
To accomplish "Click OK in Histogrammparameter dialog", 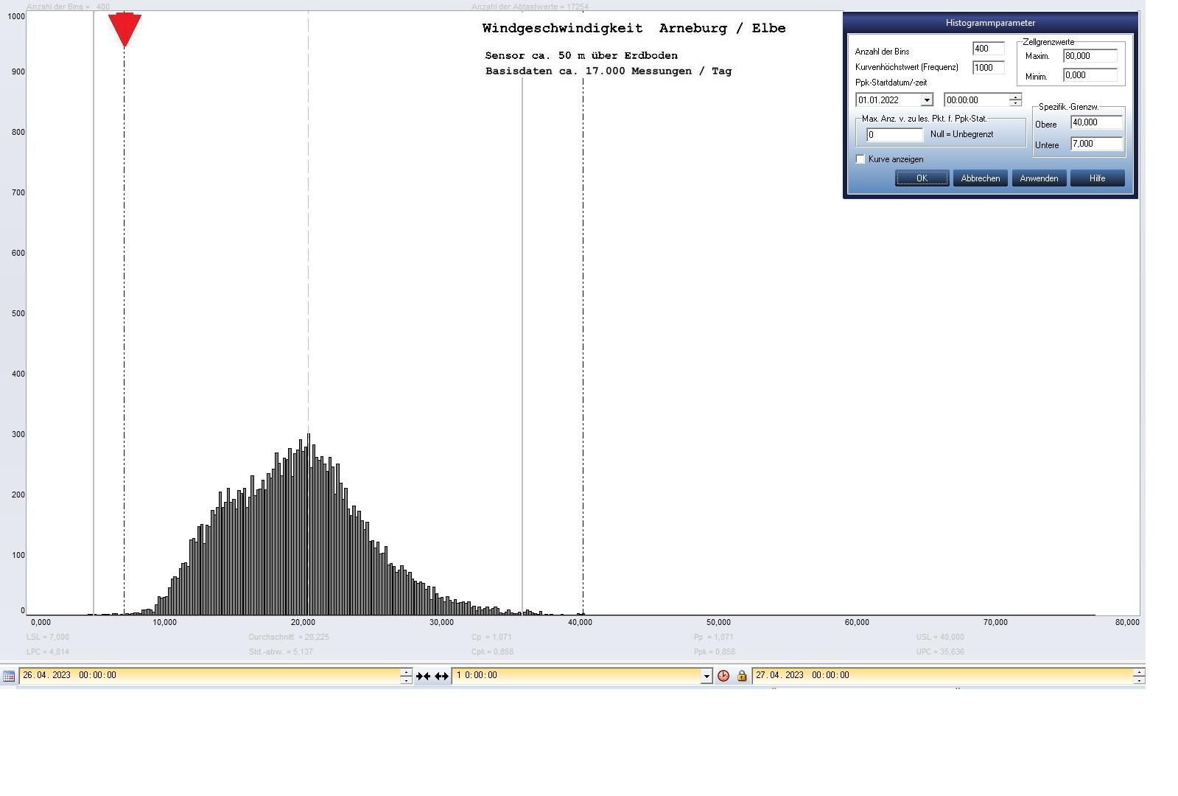I will tap(922, 178).
